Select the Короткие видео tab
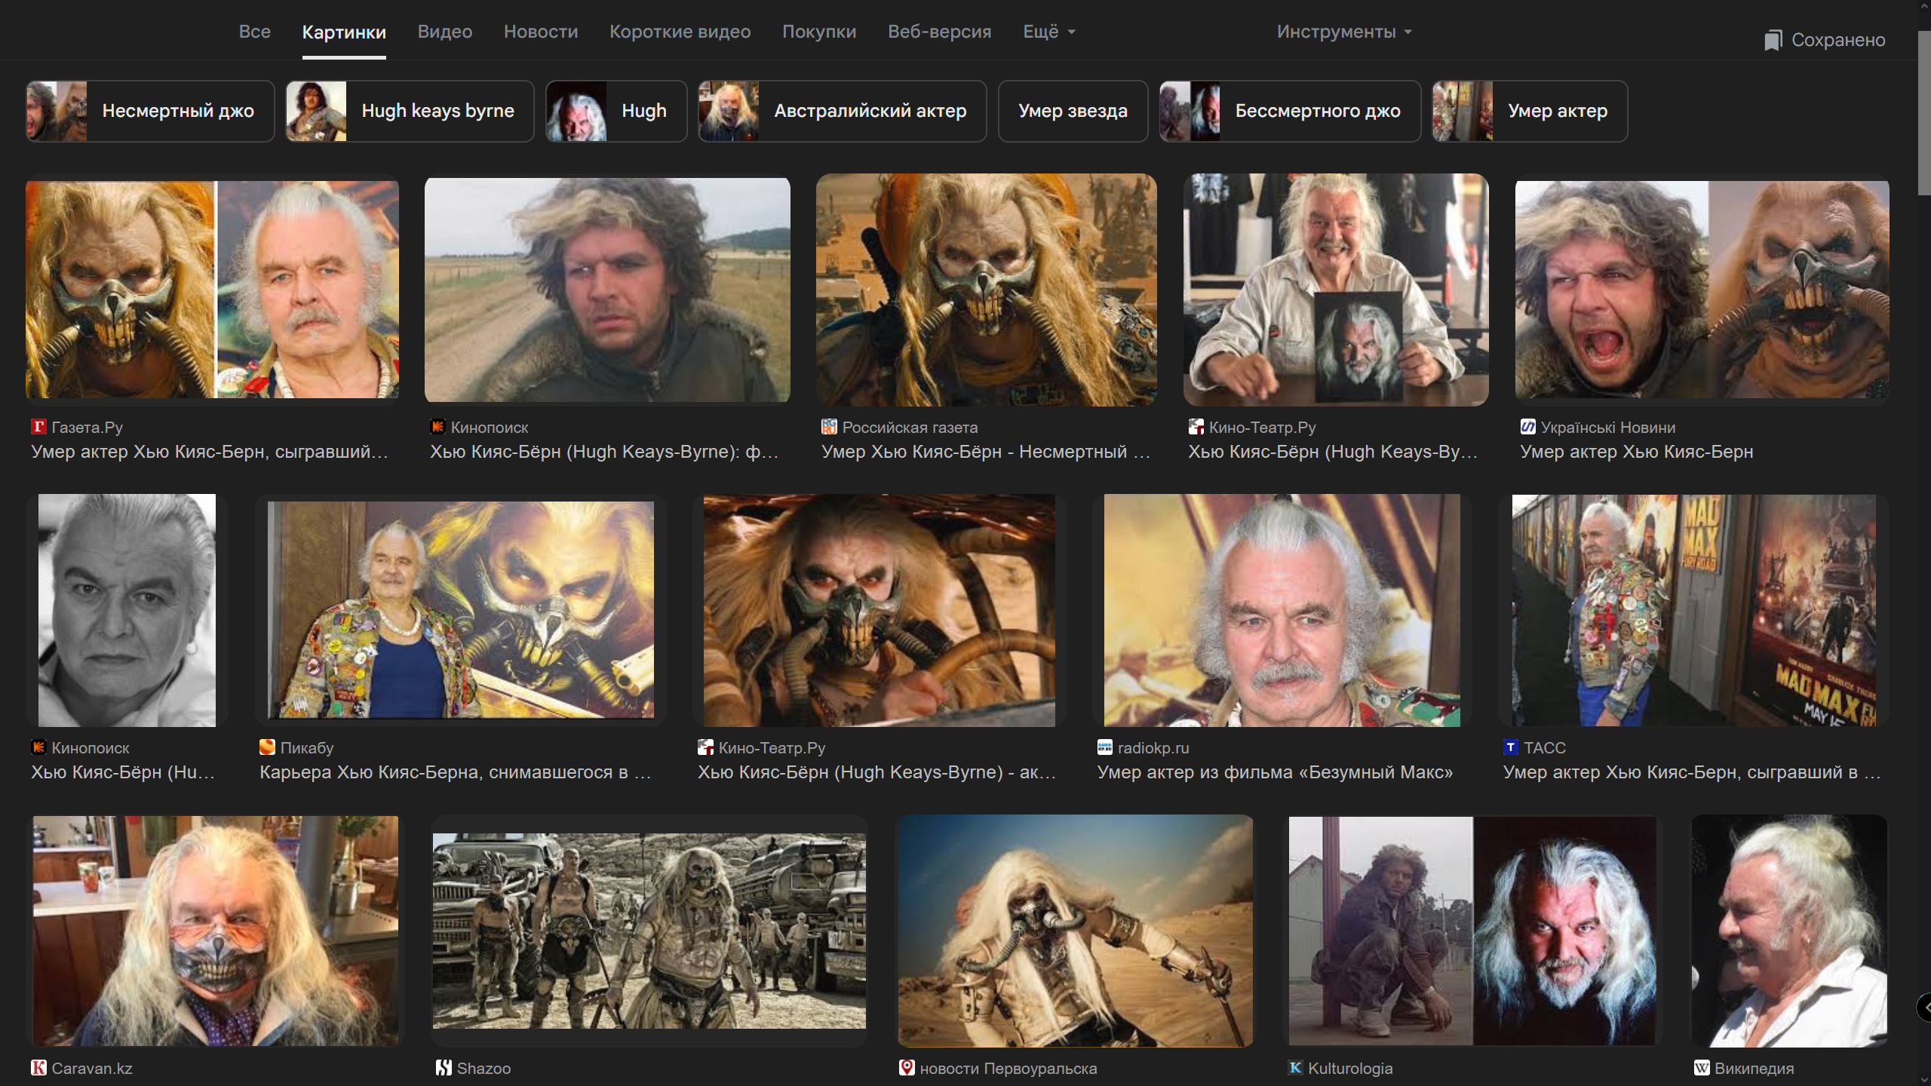1931x1086 pixels. coord(680,32)
